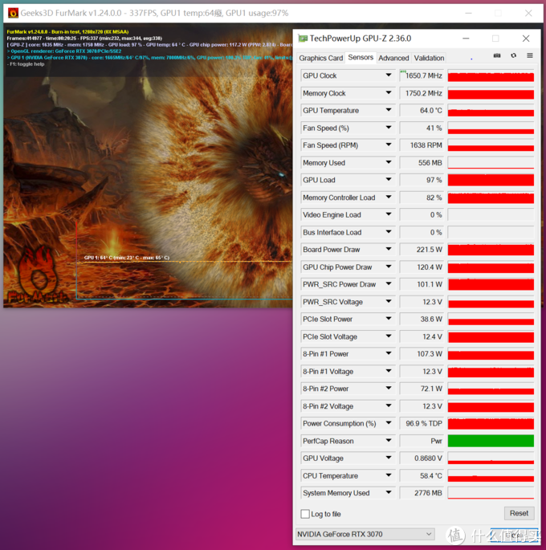Screen dimensions: 546x550
Task: Click the Pwr PerfCap Reason value
Action: pyautogui.click(x=422, y=441)
